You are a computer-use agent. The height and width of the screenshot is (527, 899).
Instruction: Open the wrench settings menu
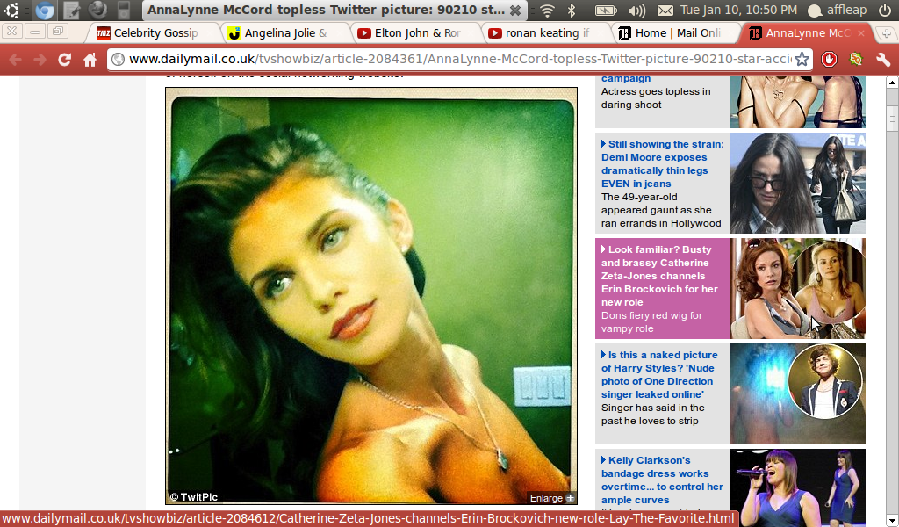coord(883,59)
